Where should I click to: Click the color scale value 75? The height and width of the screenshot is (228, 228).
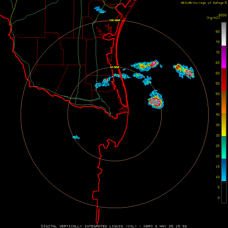point(218,42)
